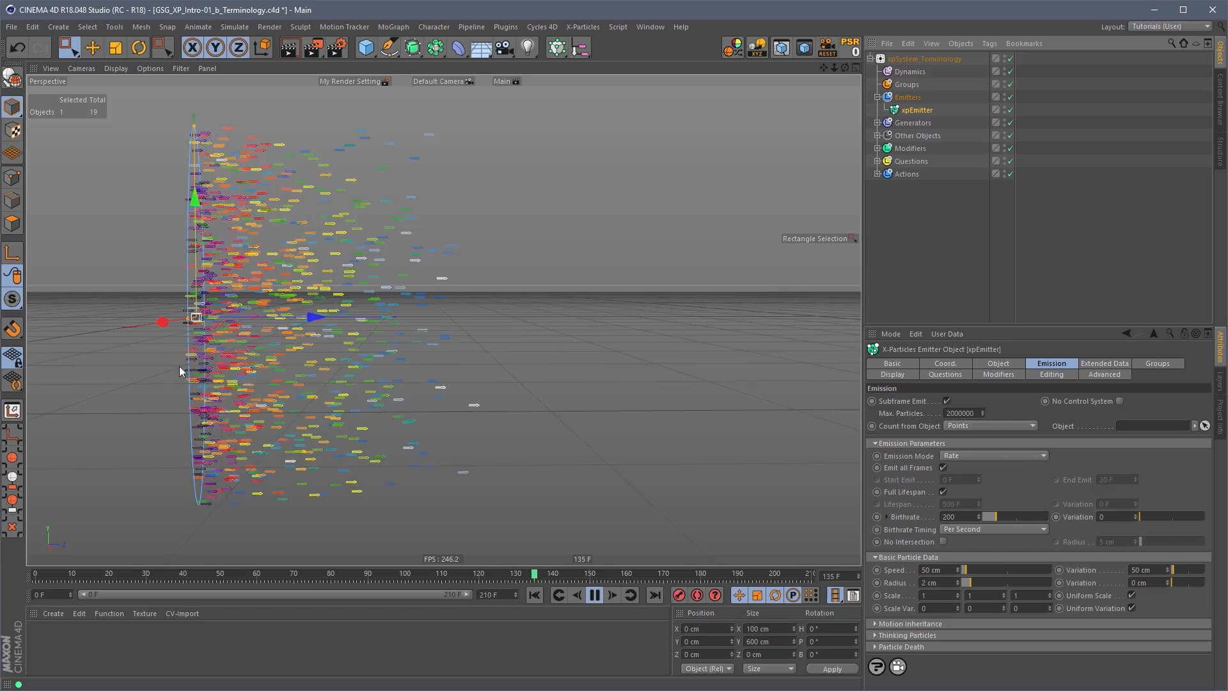Click the Render View clapperboard icon
The width and height of the screenshot is (1228, 691).
[289, 47]
